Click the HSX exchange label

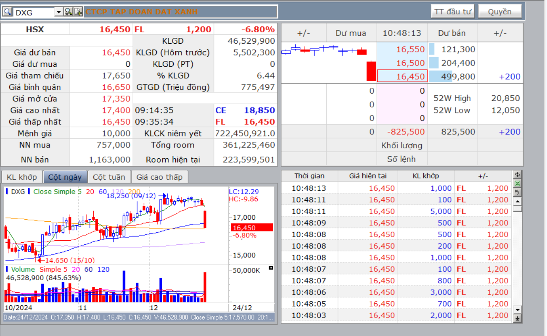pyautogui.click(x=35, y=29)
